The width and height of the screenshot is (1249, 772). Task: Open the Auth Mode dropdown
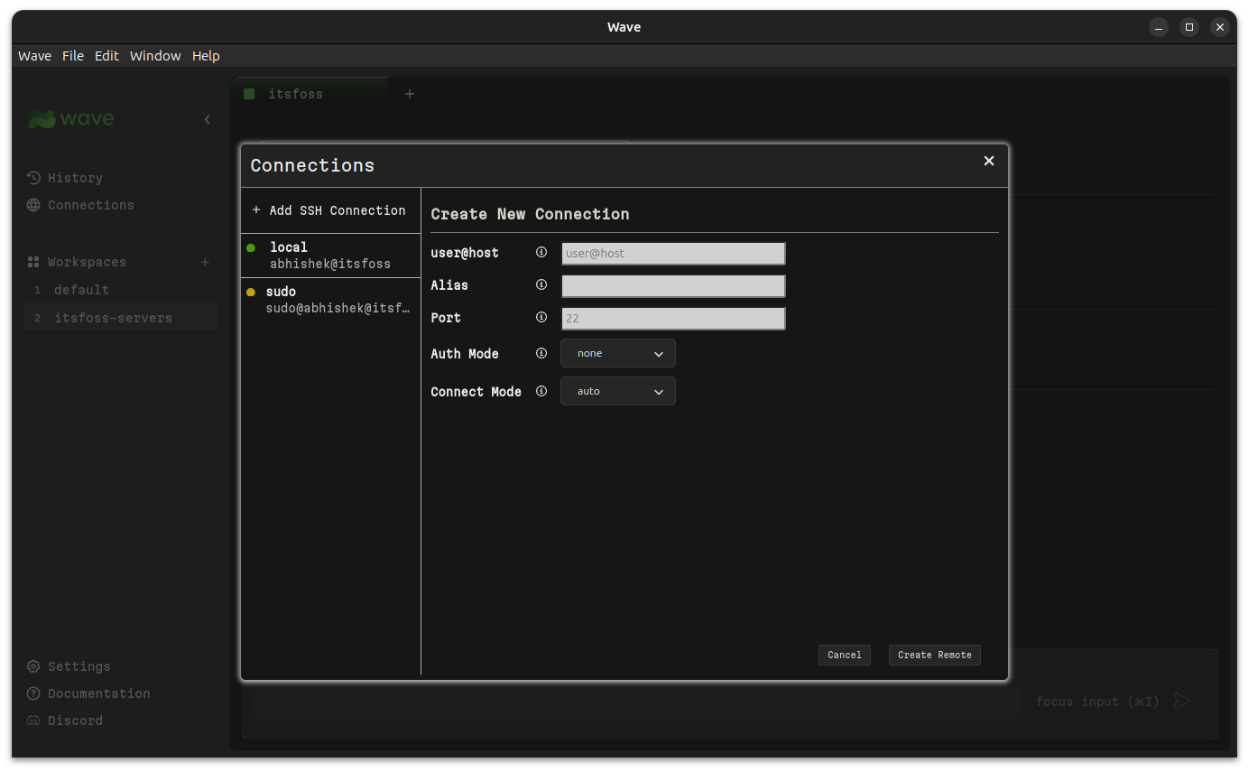[x=617, y=352]
